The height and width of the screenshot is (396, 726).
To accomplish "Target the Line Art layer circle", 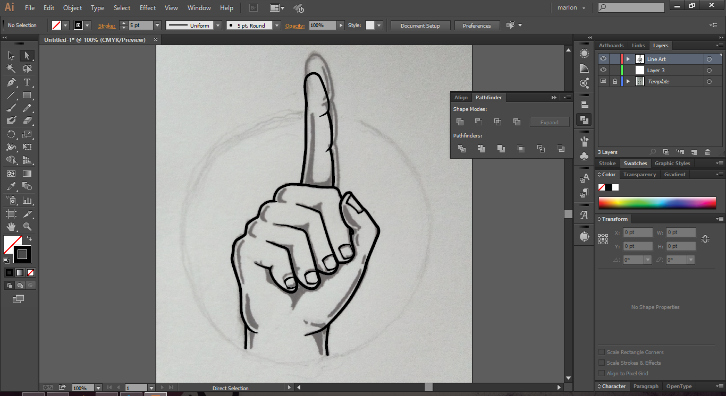I will point(709,59).
